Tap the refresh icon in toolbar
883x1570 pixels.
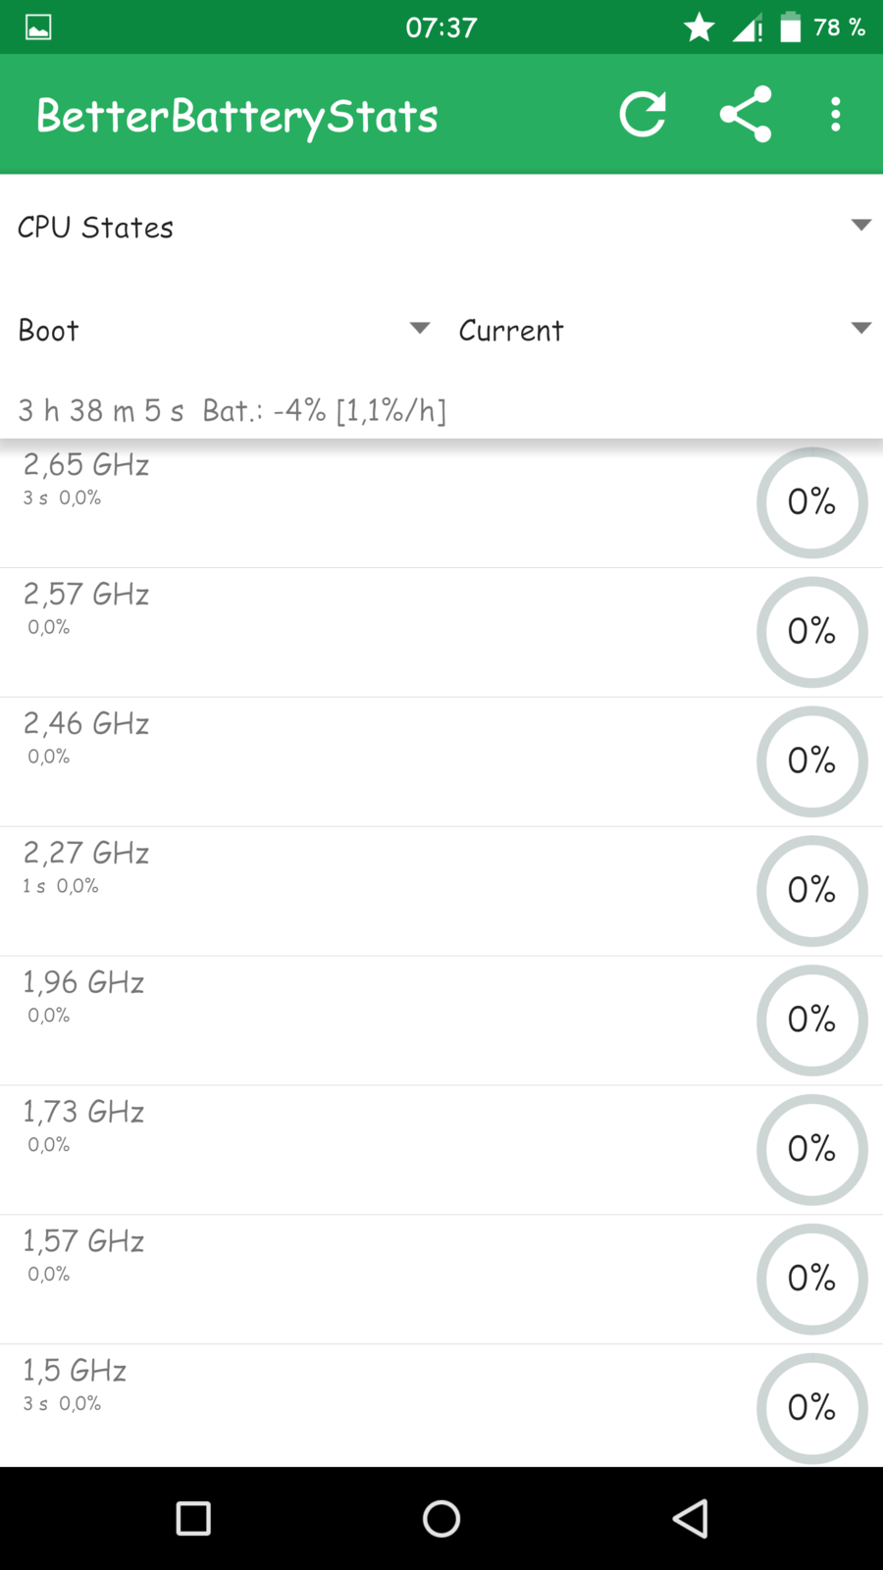point(643,115)
